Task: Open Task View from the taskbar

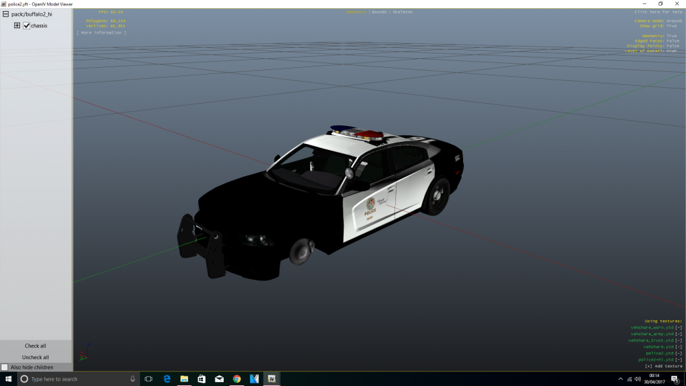Action: point(149,378)
